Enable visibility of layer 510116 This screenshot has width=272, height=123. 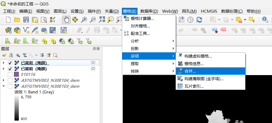pyautogui.click(x=10, y=75)
